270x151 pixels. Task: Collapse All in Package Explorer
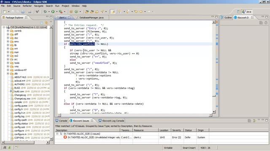(42, 23)
